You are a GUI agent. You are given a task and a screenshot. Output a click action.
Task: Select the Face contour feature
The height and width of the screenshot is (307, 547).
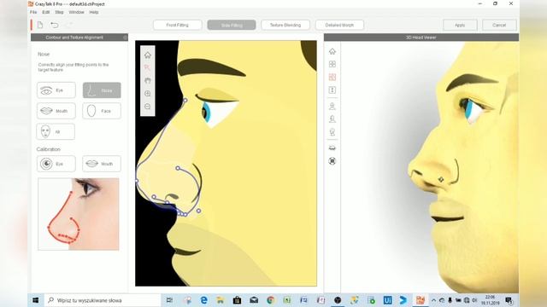click(102, 111)
